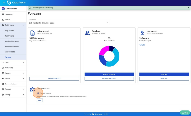Click the Communications envelope icon
This screenshot has height=116, width=191.
click(3, 84)
